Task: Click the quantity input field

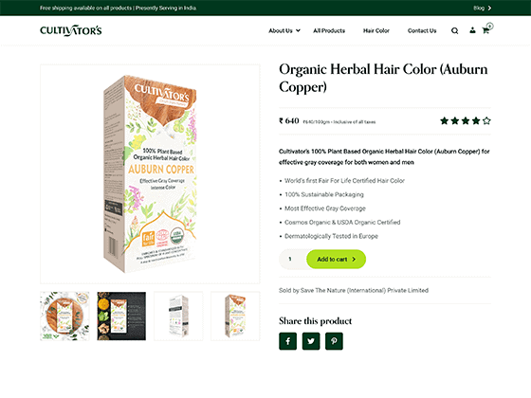Action: pos(293,260)
